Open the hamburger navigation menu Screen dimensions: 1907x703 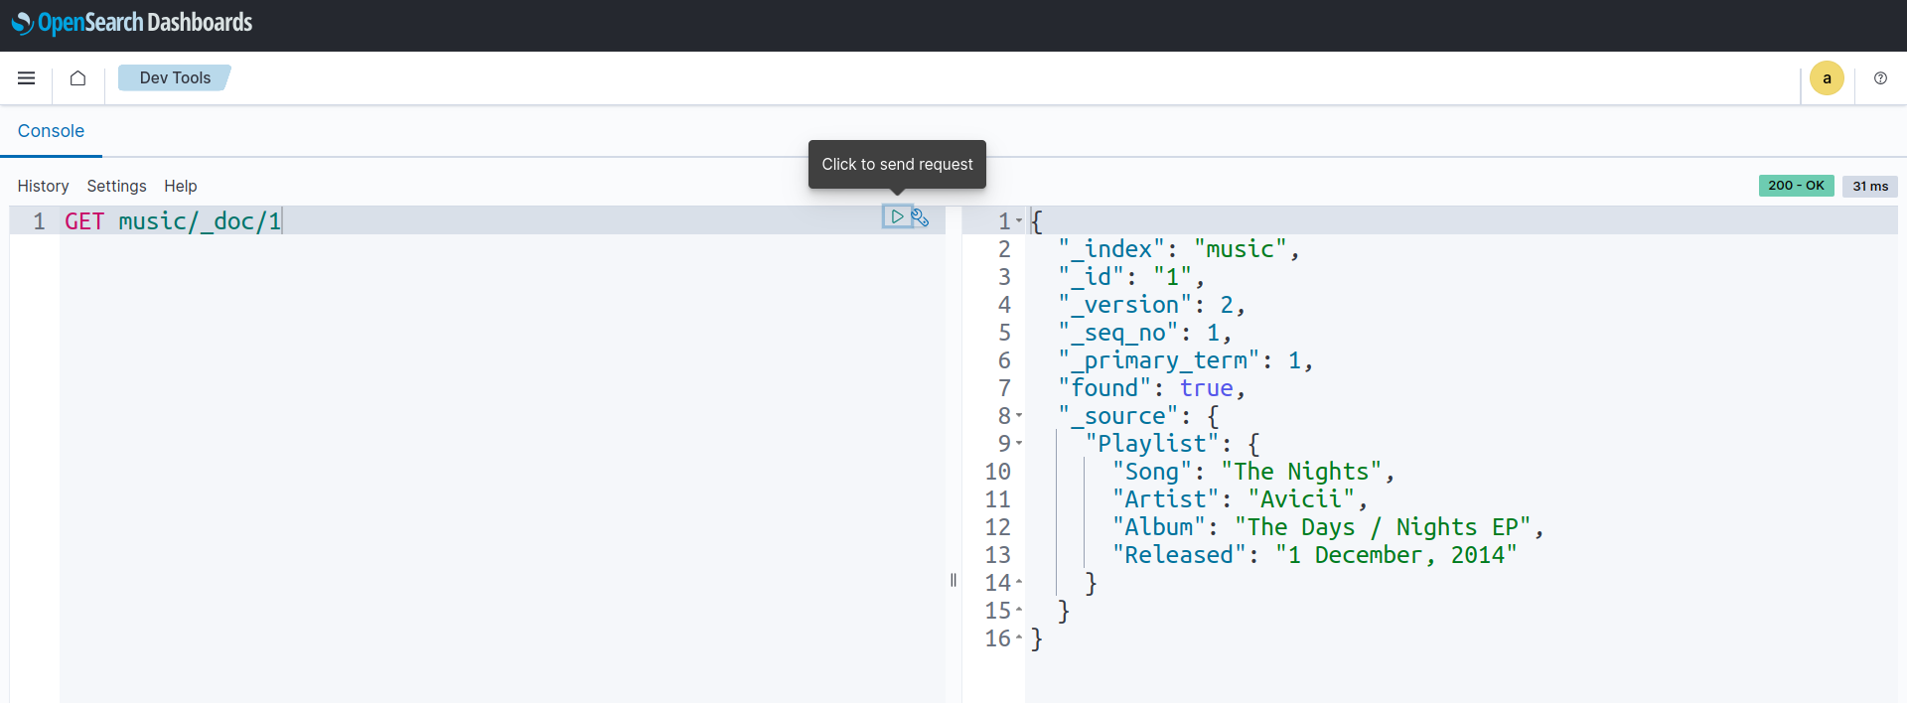pyautogui.click(x=27, y=78)
